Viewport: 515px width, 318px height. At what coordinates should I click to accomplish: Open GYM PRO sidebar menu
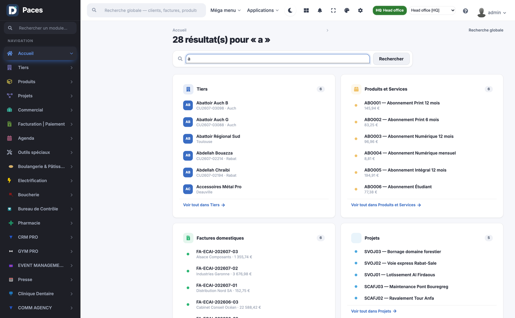[x=40, y=251]
